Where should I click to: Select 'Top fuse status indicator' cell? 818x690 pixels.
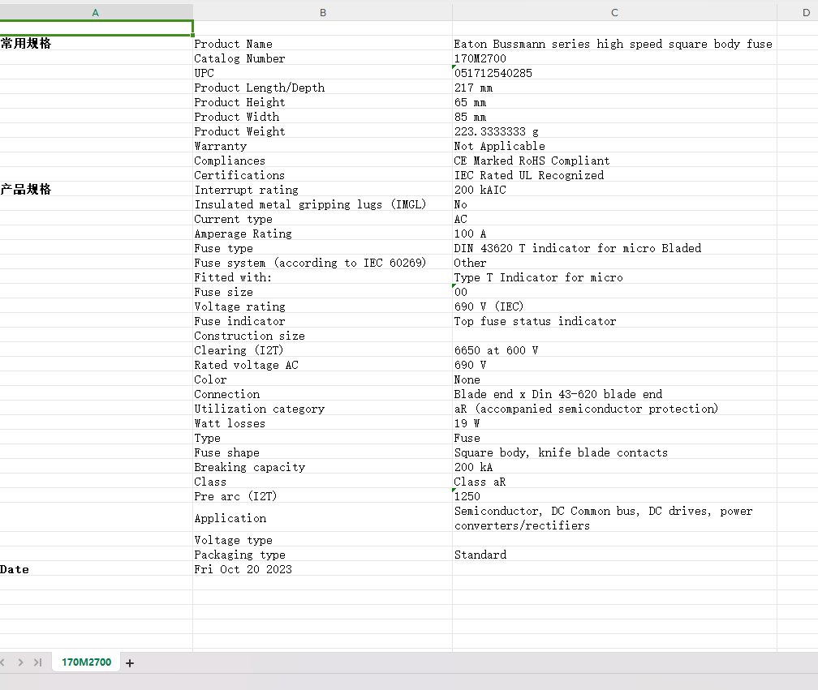point(614,320)
